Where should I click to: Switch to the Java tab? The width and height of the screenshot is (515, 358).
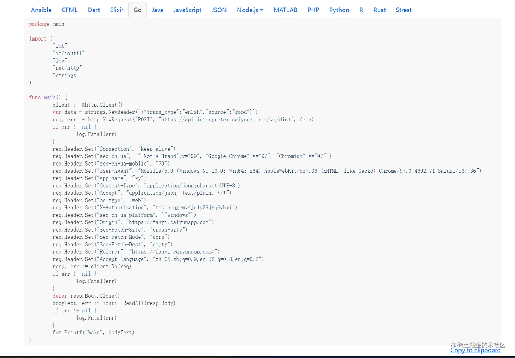pos(157,10)
